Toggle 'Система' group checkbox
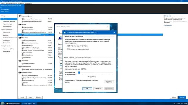The height and width of the screenshot is (105, 188). [x=20, y=24]
